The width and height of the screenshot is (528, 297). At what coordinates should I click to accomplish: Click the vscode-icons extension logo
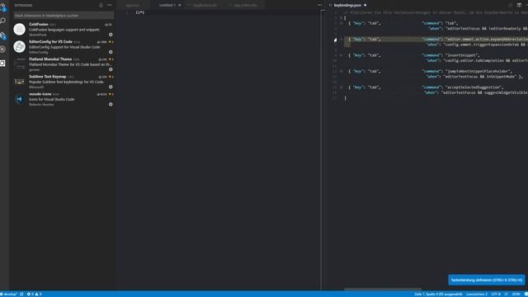(x=20, y=99)
